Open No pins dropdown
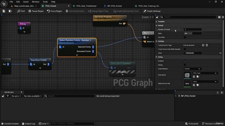225x126 pixels. [16, 96]
